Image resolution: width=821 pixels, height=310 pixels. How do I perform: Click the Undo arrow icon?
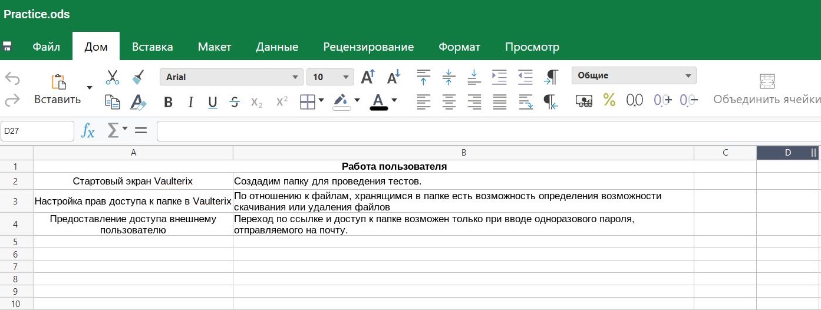12,78
